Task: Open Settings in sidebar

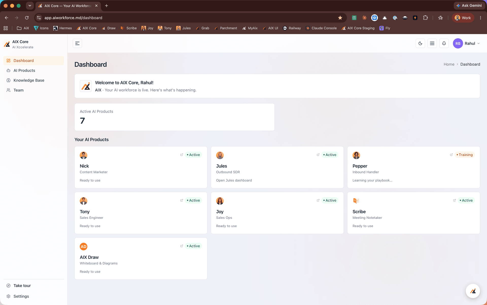Action: click(x=34, y=296)
